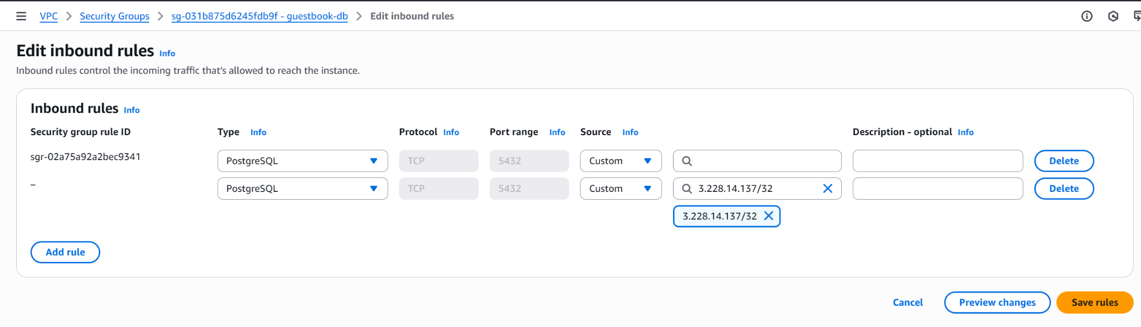
Task: Open the feedback icon at top right edge
Action: click(x=1137, y=16)
